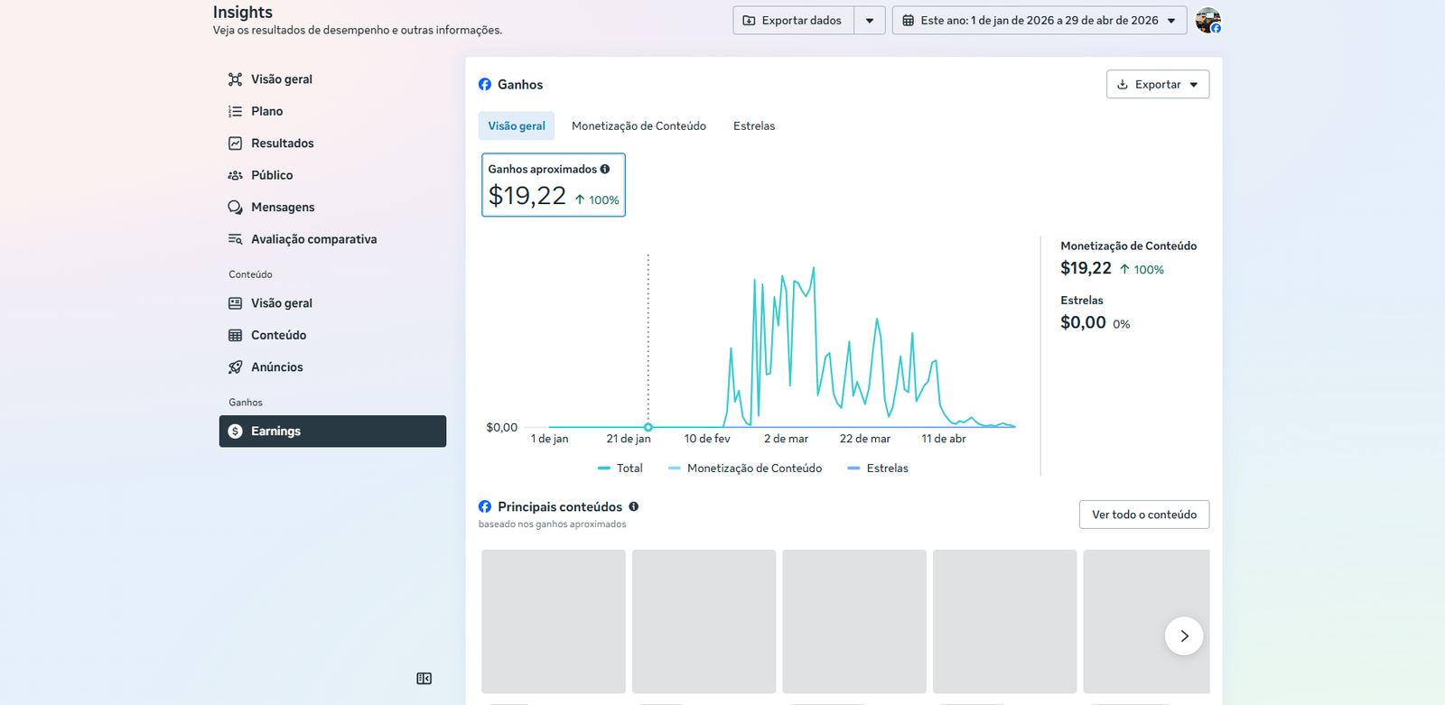Viewport: 1445px width, 705px height.
Task: Open the Público audience icon
Action: point(235,175)
